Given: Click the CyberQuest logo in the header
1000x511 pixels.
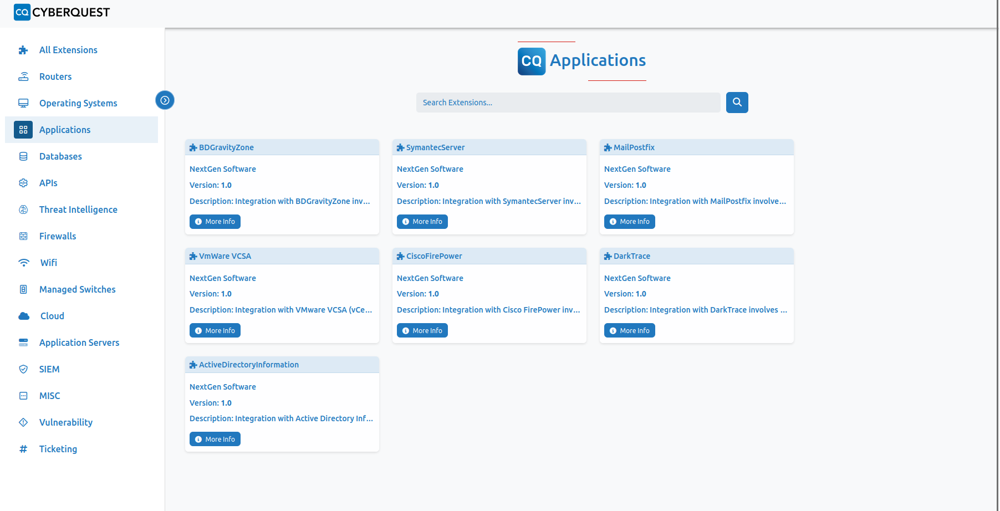Looking at the screenshot, I should click(x=62, y=12).
